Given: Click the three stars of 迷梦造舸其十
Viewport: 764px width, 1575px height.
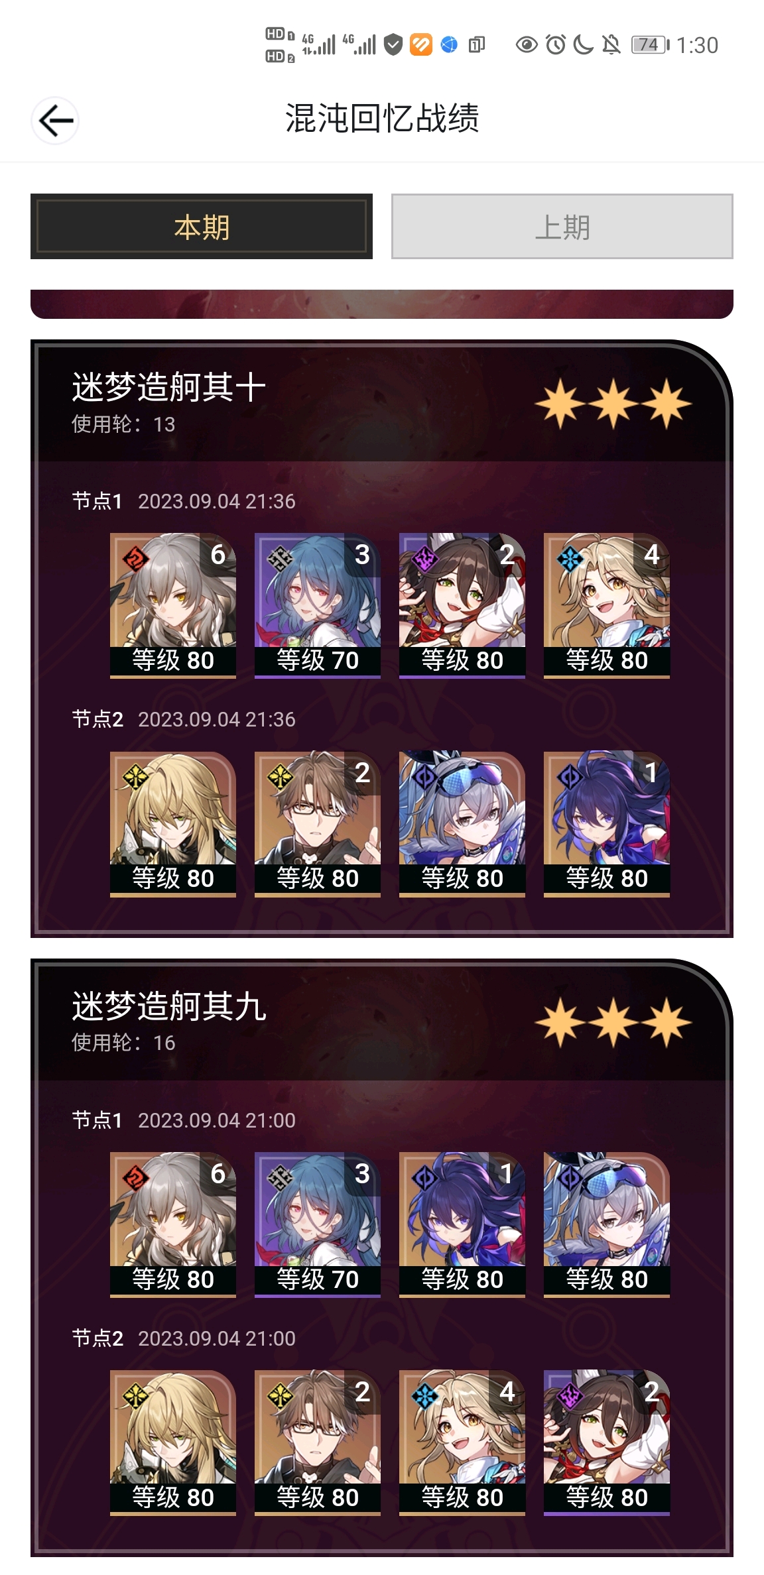Looking at the screenshot, I should coord(613,404).
